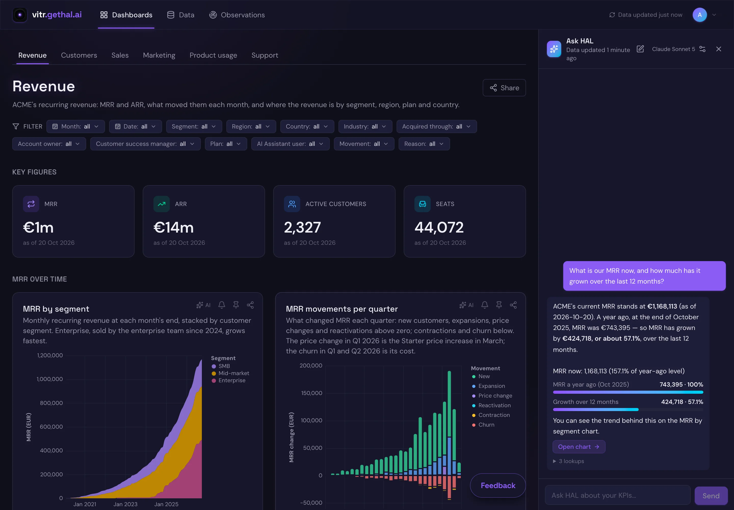Open the Customer success manager dropdown
734x510 pixels.
coord(145,144)
